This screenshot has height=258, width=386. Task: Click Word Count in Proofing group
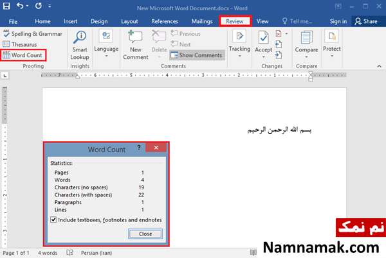pyautogui.click(x=23, y=55)
